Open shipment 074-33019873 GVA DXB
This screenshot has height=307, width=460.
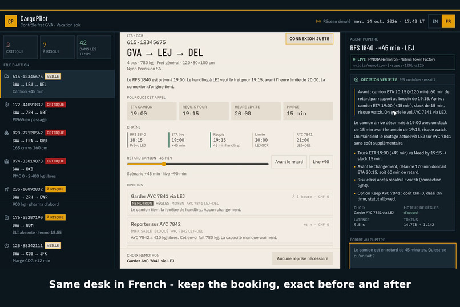click(58, 168)
